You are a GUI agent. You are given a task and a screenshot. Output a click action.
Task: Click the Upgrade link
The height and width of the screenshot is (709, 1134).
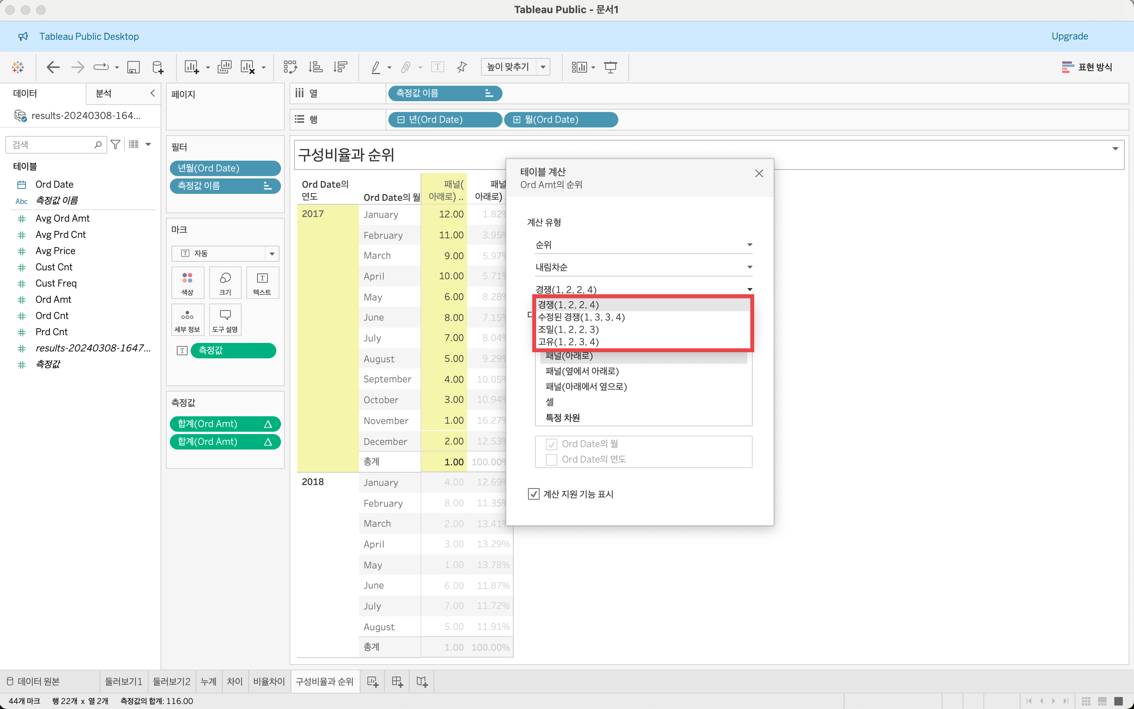[1069, 36]
